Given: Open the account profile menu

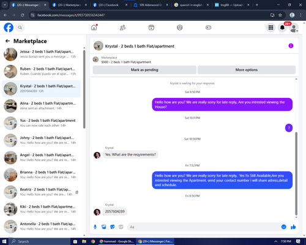Looking at the screenshot, I should pos(294,28).
